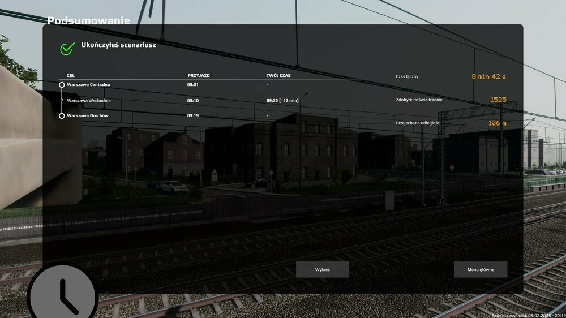Click the PRZYJAZD column header
The width and height of the screenshot is (566, 318).
coord(198,75)
